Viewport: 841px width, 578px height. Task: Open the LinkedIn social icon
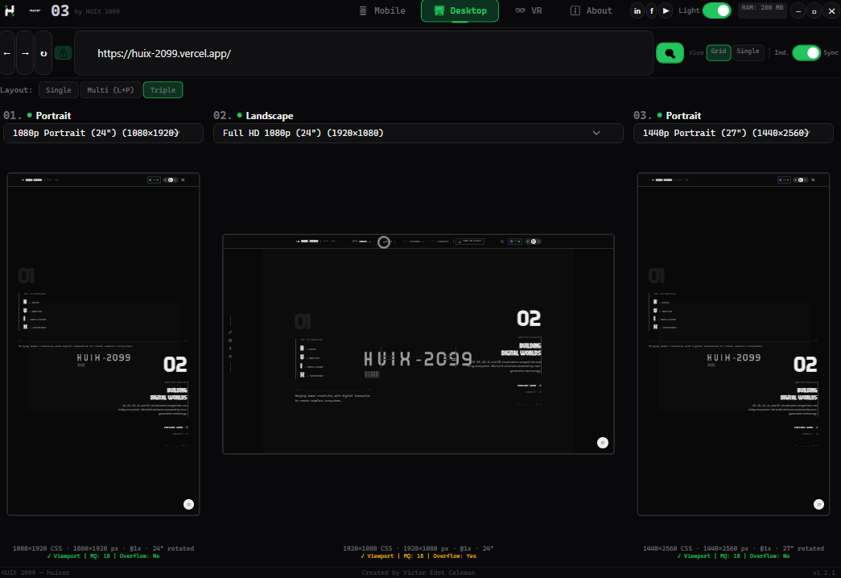(x=637, y=10)
